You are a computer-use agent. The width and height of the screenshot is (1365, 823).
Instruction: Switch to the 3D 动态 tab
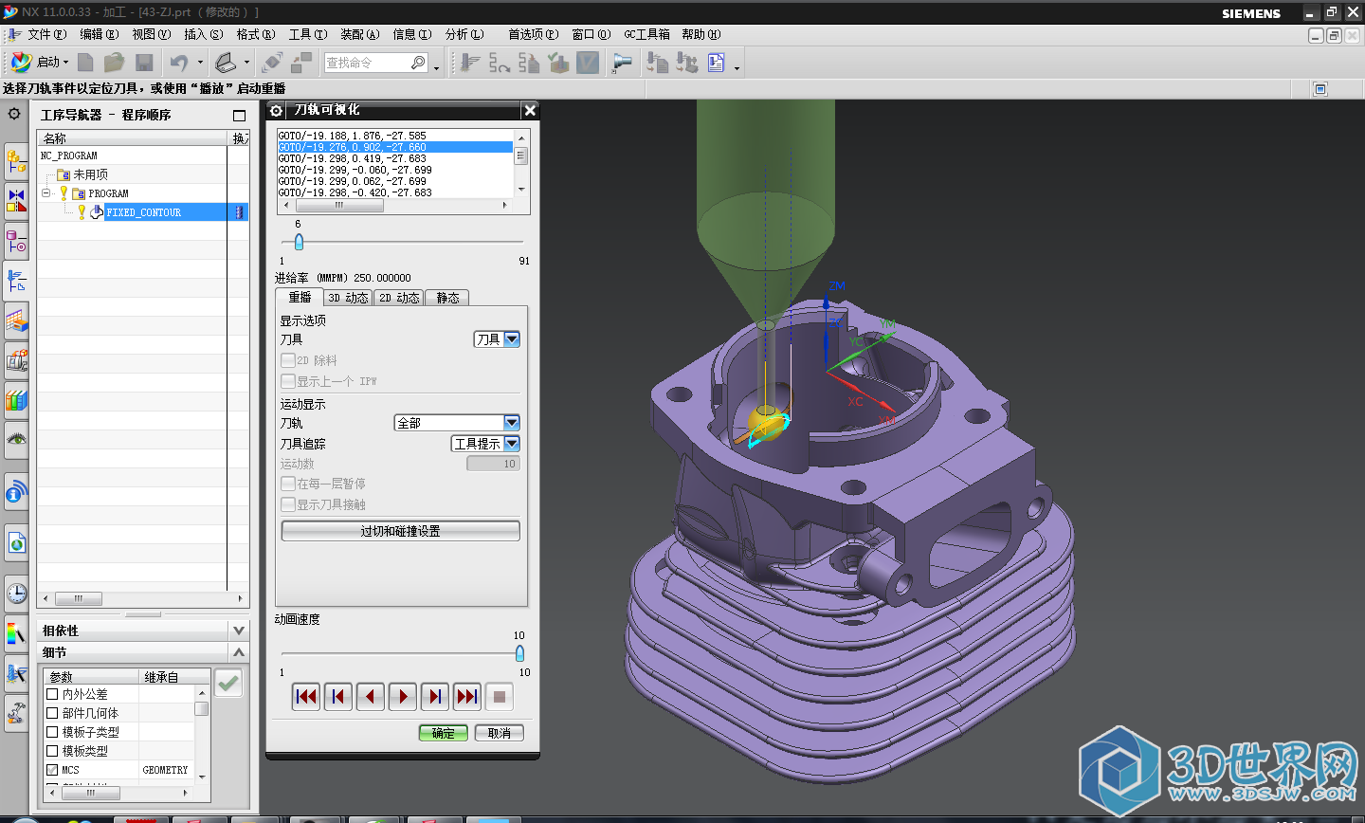click(x=348, y=298)
